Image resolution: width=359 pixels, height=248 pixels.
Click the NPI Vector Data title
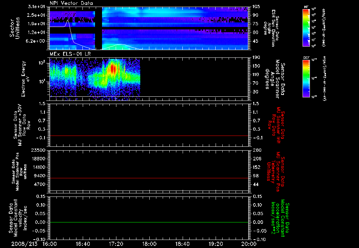pyautogui.click(x=71, y=3)
